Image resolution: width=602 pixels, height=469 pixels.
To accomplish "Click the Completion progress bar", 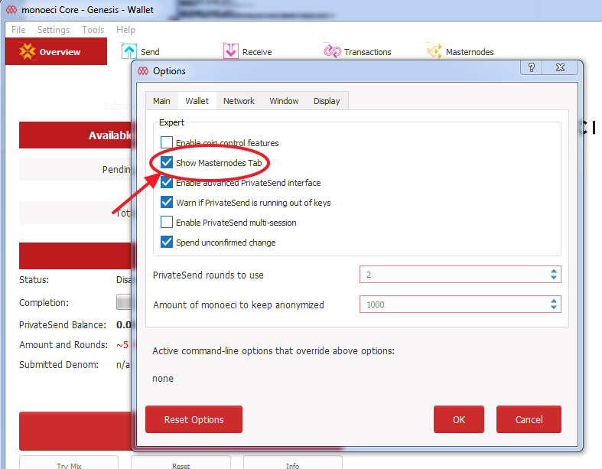I will pos(124,302).
